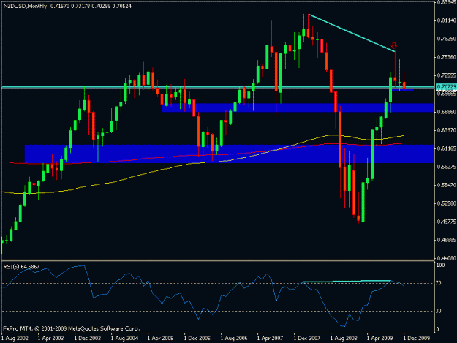Screen dimensions: 457x343
Task: Click the 0.52580 price axis label
Action: [x=446, y=203]
